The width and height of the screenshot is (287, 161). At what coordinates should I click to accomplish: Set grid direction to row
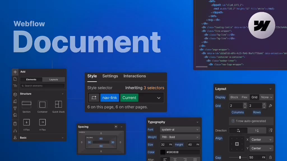click(238, 131)
